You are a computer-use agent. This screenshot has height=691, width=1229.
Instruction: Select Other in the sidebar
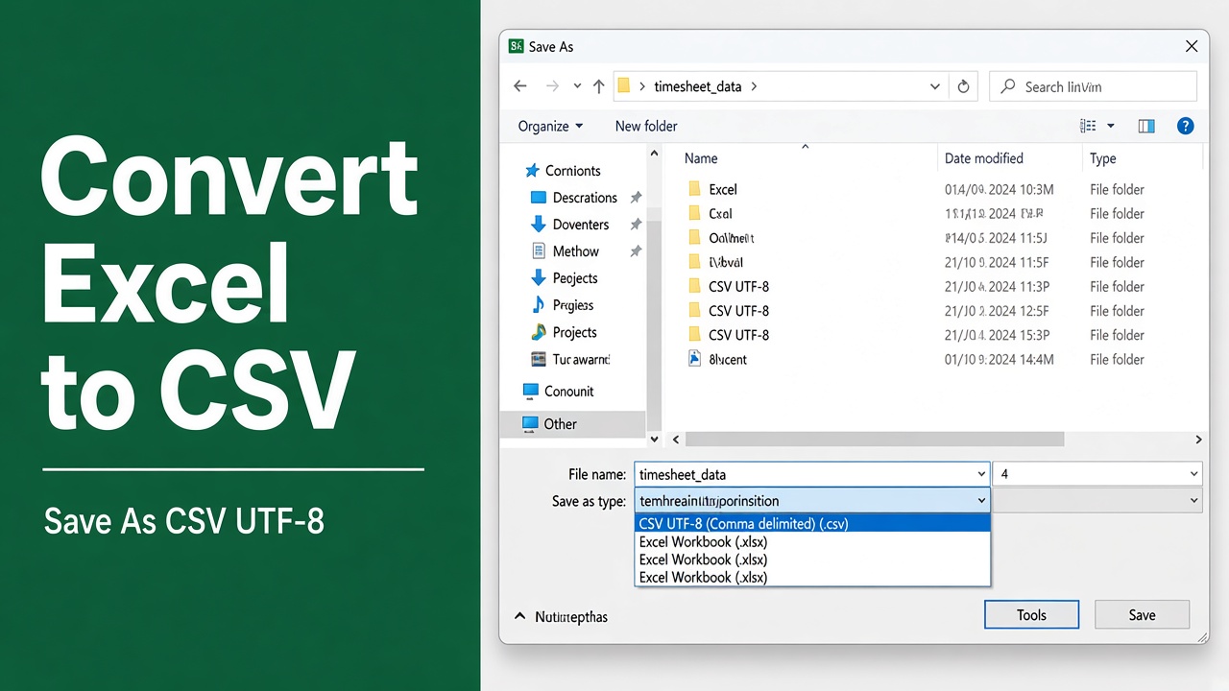pos(574,424)
